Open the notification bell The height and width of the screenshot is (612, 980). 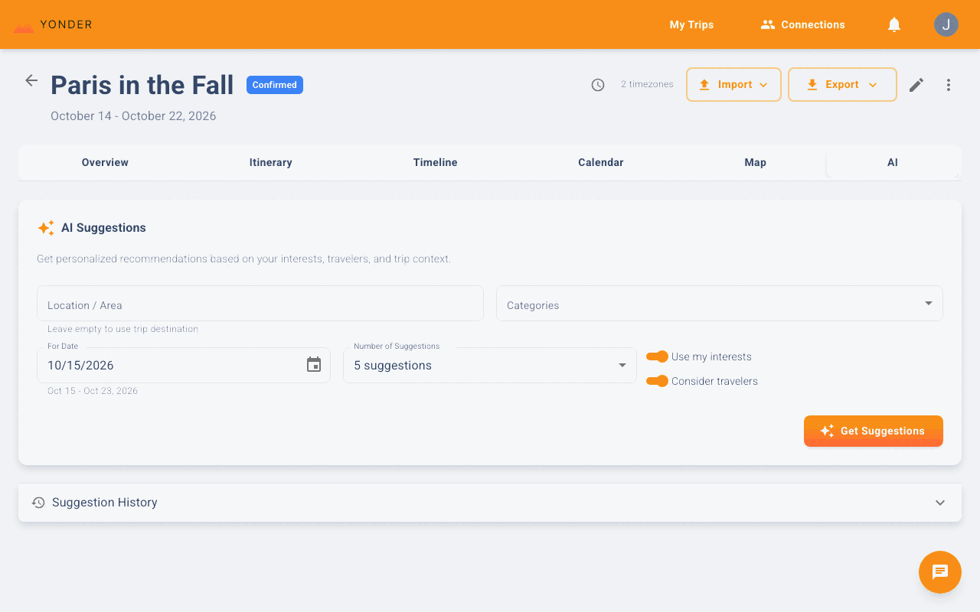893,24
